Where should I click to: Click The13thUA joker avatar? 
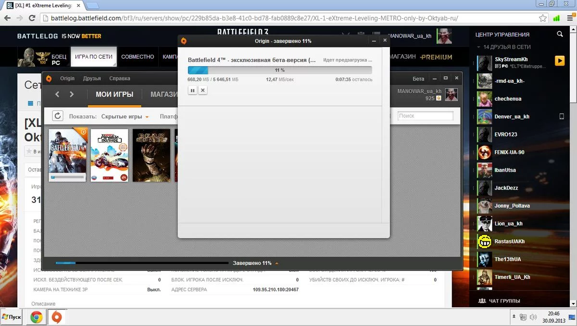(485, 259)
